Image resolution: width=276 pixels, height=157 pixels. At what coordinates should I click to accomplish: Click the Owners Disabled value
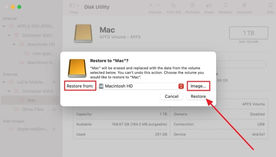tap(257, 114)
